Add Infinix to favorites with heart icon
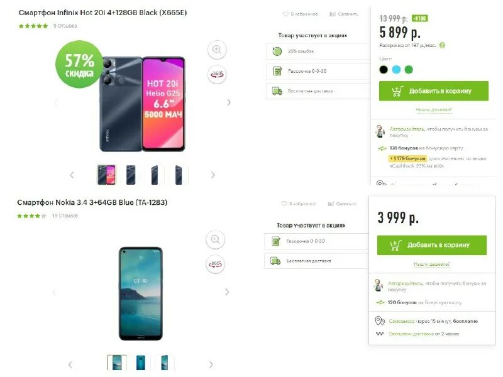Viewport: 503px width, 377px height. pyautogui.click(x=285, y=14)
